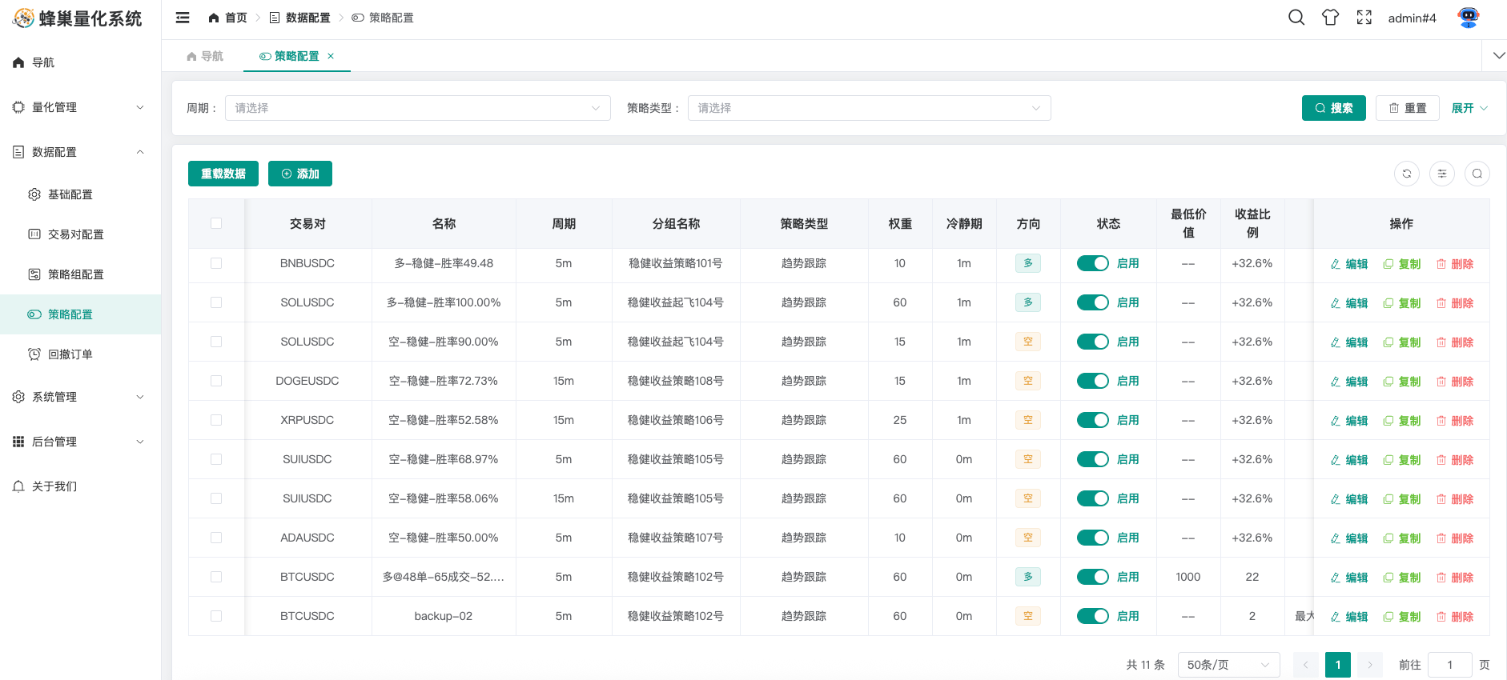The width and height of the screenshot is (1507, 680).
Task: Click the table refresh icon
Action: pos(1407,174)
